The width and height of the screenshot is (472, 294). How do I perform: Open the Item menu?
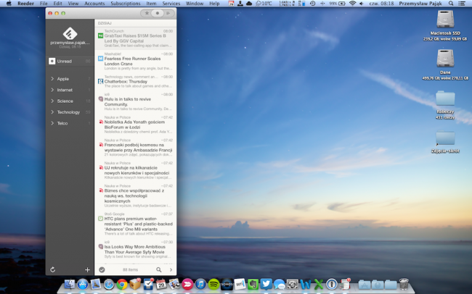[151, 4]
